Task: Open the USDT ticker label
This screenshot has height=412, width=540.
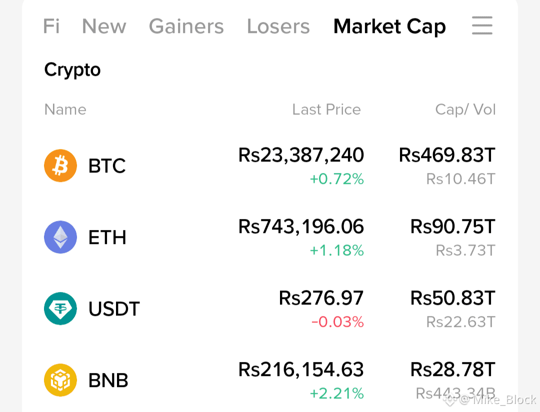Action: pyautogui.click(x=114, y=308)
